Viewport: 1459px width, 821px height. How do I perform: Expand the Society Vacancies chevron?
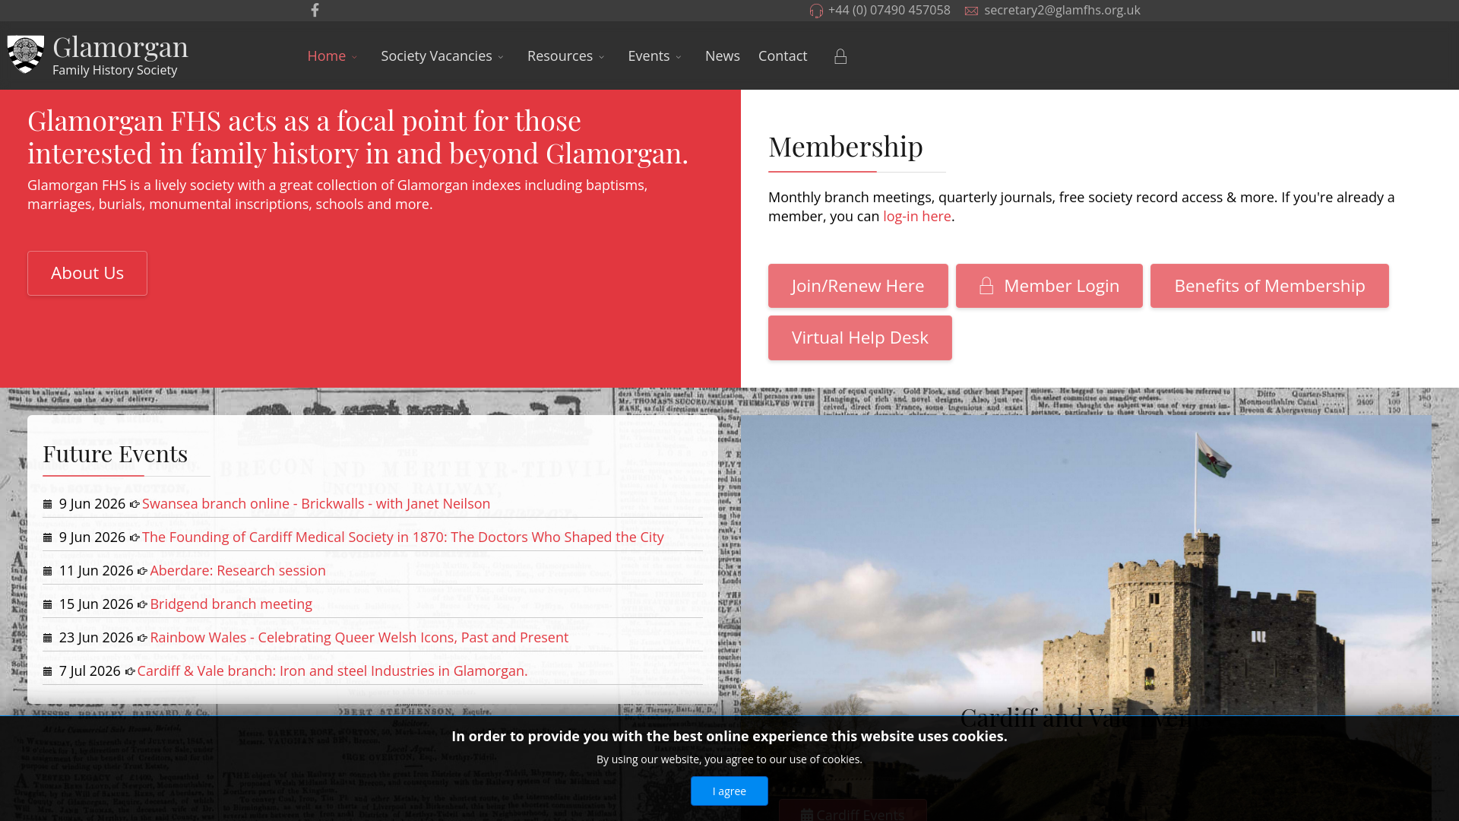501,57
